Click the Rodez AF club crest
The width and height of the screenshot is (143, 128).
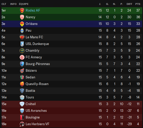click(22, 11)
